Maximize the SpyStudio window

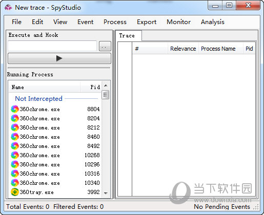click(x=229, y=6)
